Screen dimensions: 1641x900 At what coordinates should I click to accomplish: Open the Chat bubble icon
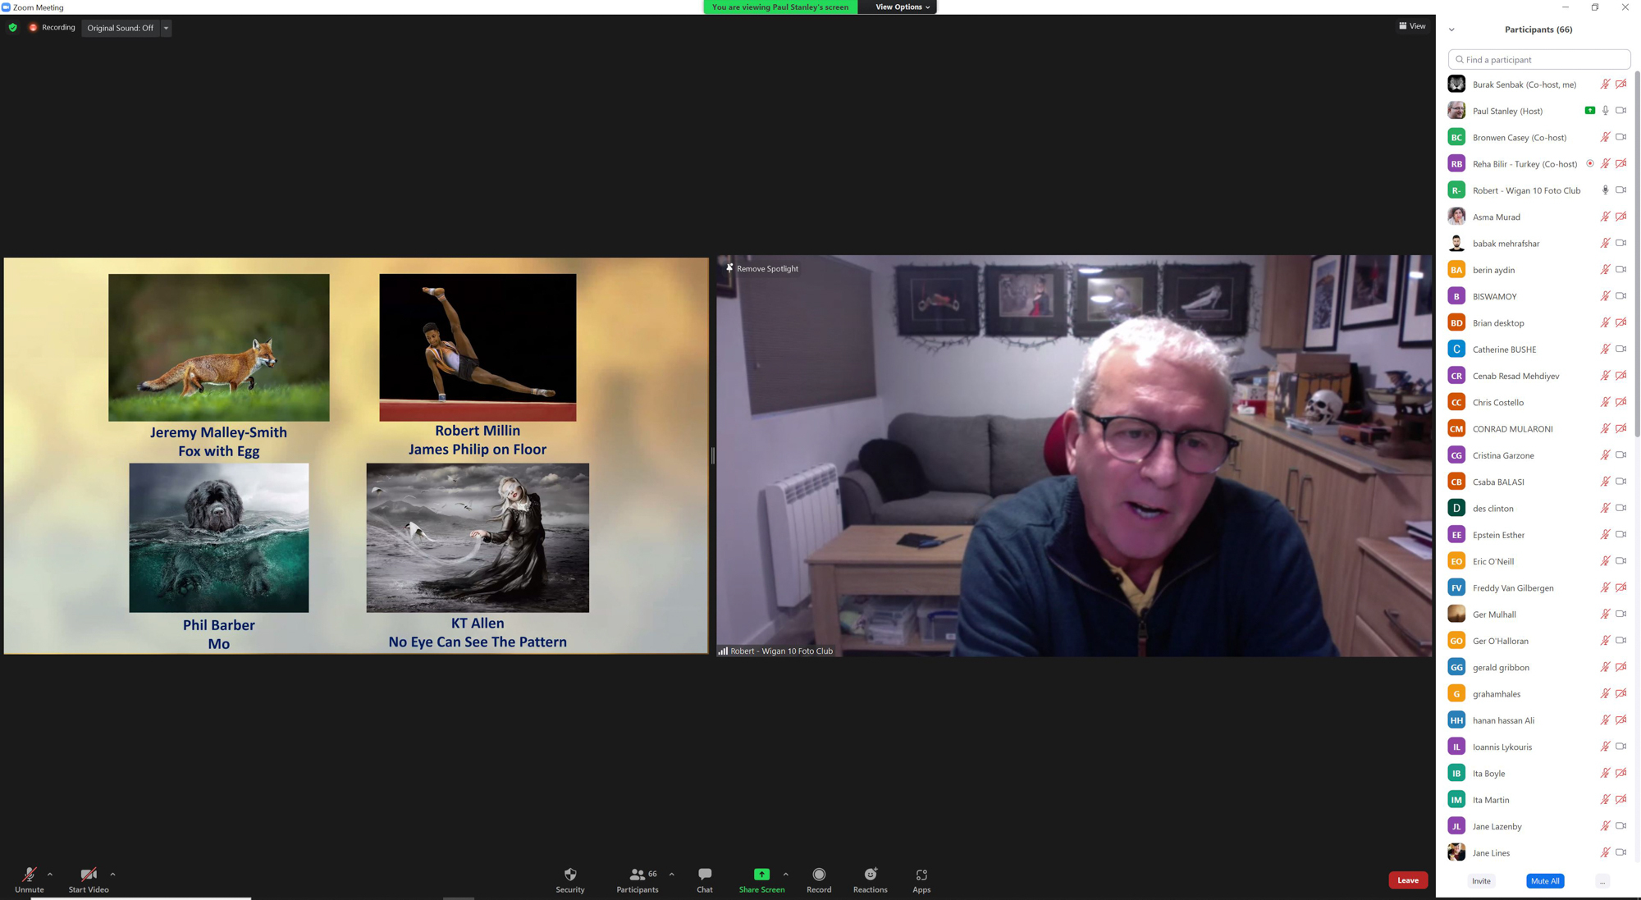pos(705,874)
